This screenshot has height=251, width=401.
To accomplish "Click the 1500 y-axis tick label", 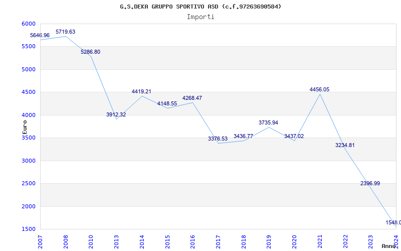I will [29, 229].
